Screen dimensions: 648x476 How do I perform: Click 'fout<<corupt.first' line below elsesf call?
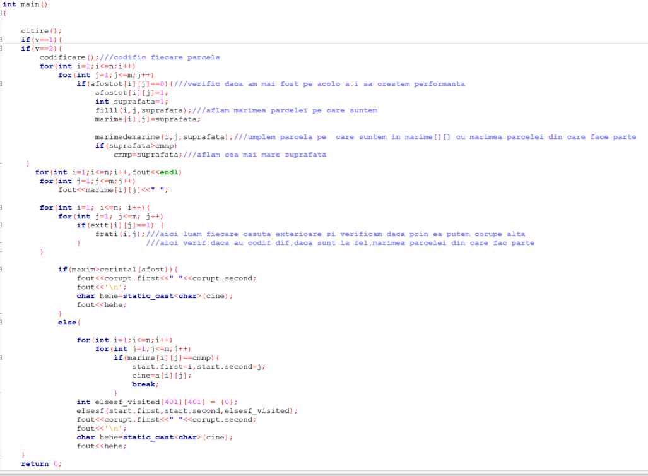point(166,420)
